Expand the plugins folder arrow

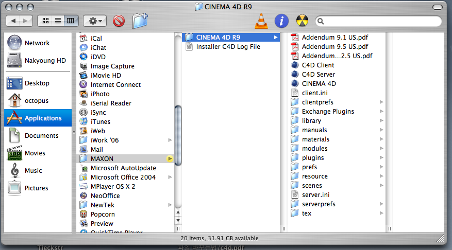pos(381,157)
